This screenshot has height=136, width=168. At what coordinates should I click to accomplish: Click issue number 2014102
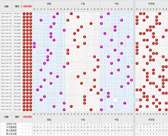click(17, 96)
